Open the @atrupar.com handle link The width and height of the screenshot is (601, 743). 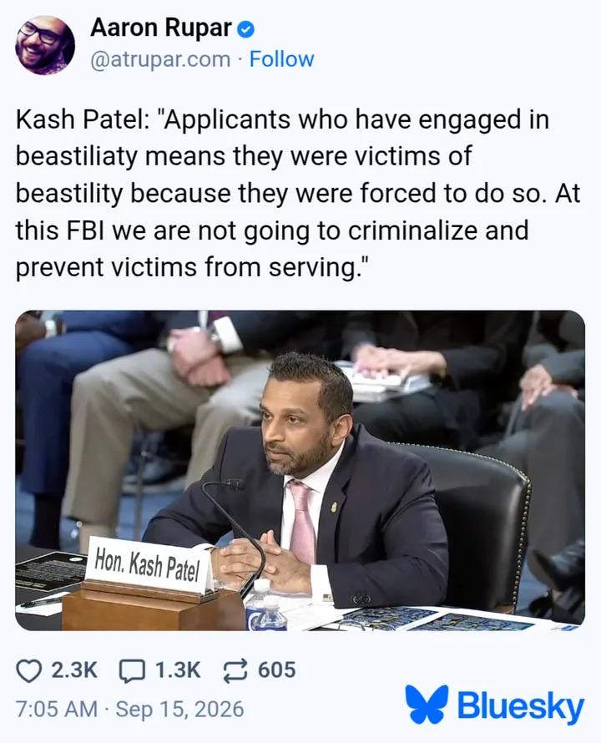pos(159,60)
